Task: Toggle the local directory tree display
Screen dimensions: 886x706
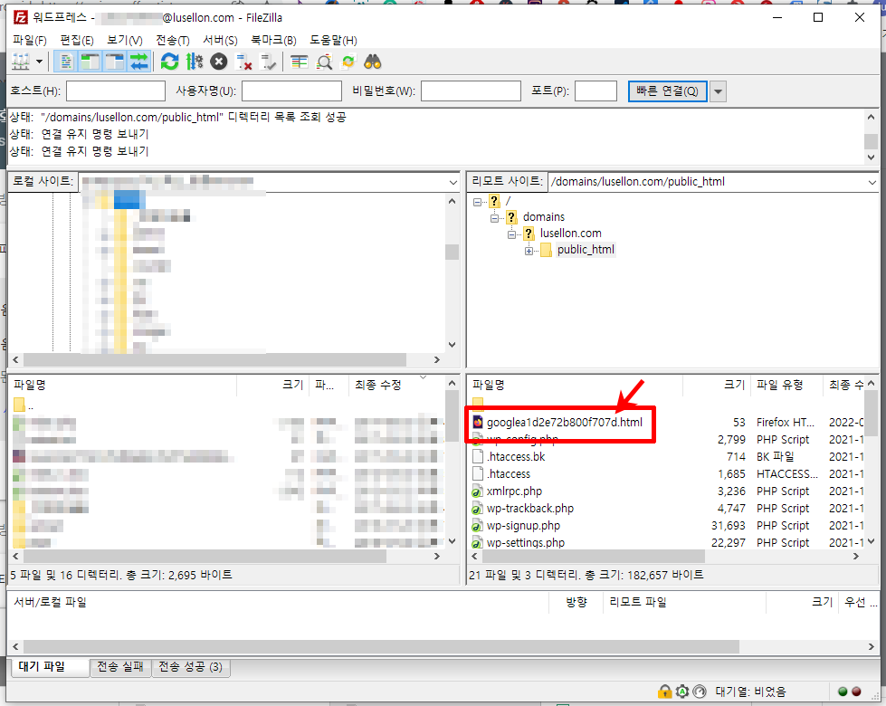Action: pyautogui.click(x=90, y=62)
